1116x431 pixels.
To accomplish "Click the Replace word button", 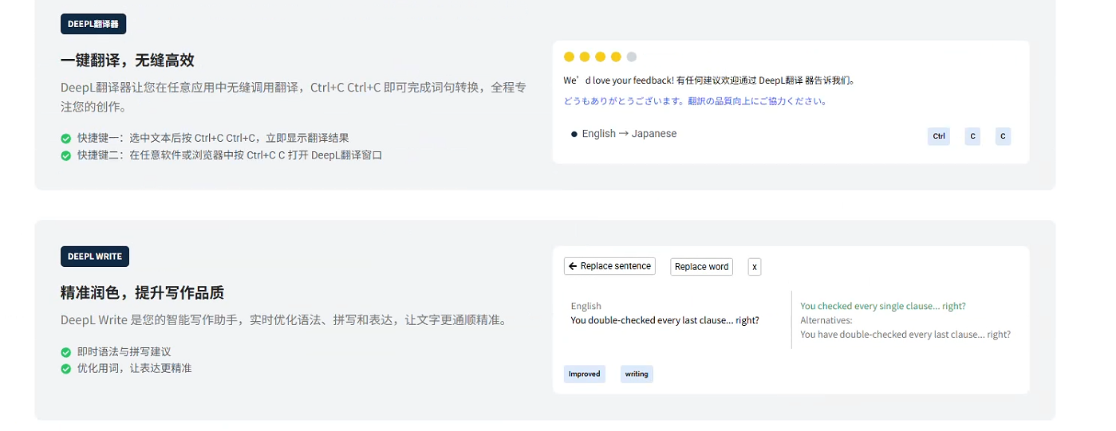I will [x=701, y=267].
